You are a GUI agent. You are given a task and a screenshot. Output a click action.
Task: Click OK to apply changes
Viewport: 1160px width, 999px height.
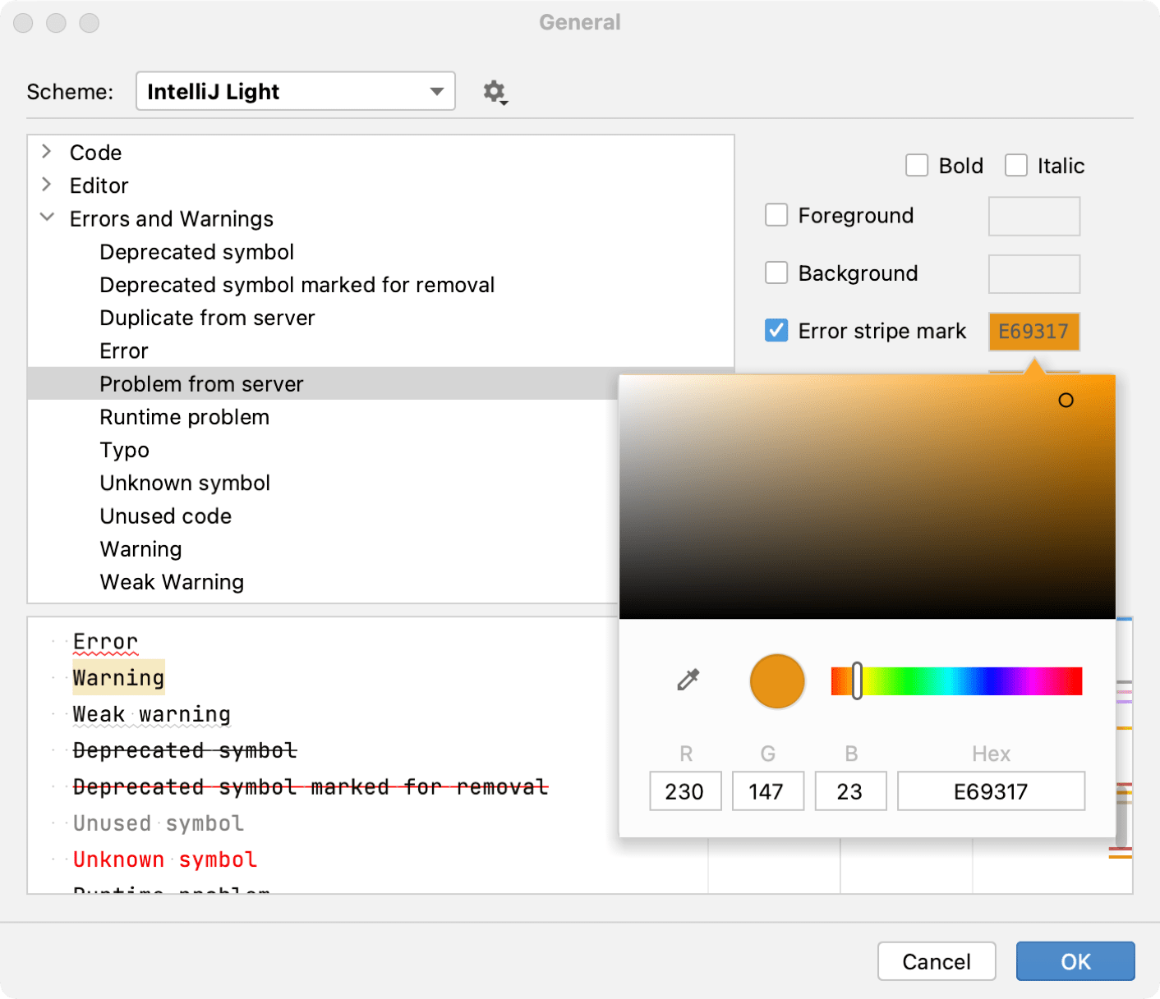click(x=1075, y=961)
